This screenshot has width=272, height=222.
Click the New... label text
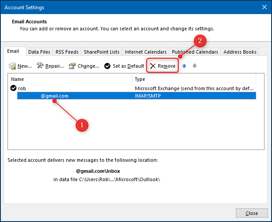pos(25,66)
